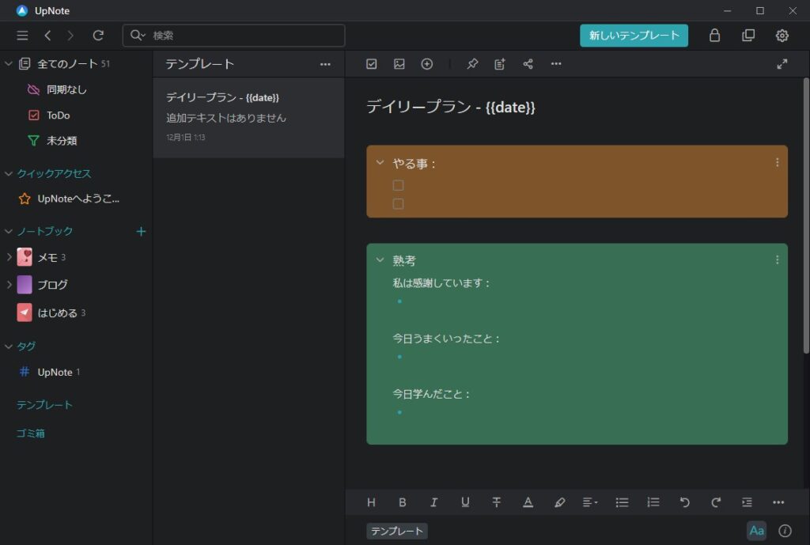The width and height of the screenshot is (810, 545).
Task: Lock the note using the padlock icon
Action: tap(713, 36)
